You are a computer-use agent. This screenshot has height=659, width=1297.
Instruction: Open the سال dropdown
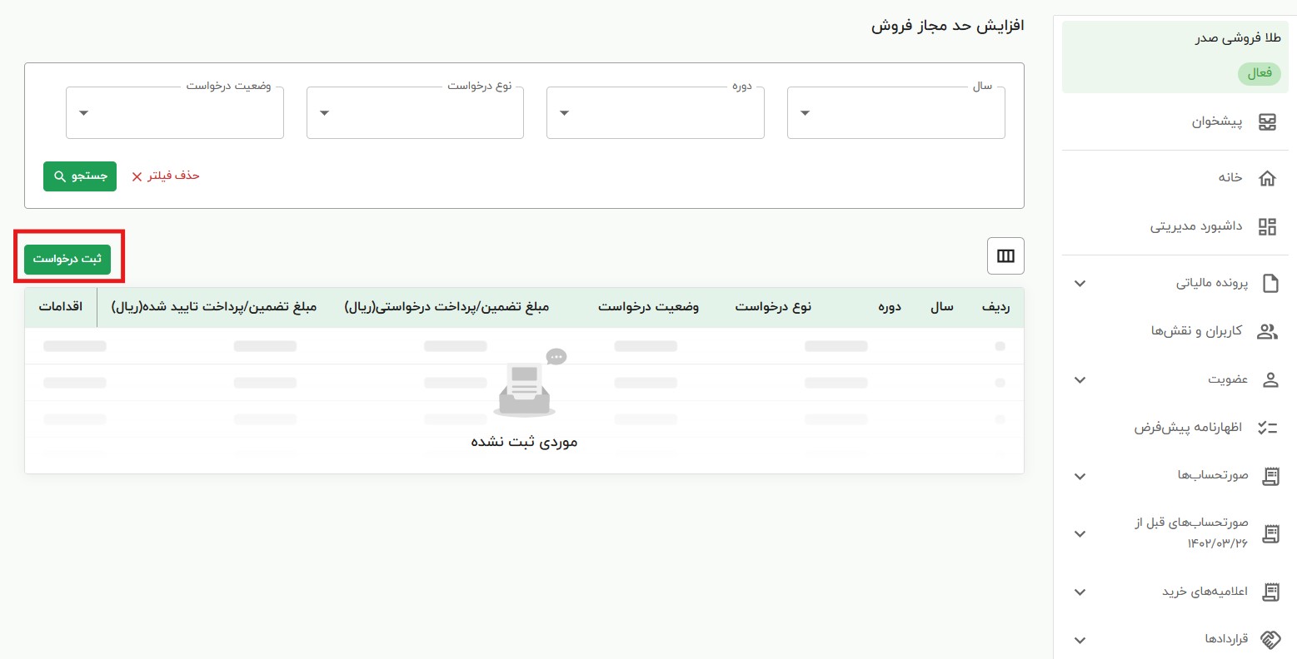click(x=895, y=112)
